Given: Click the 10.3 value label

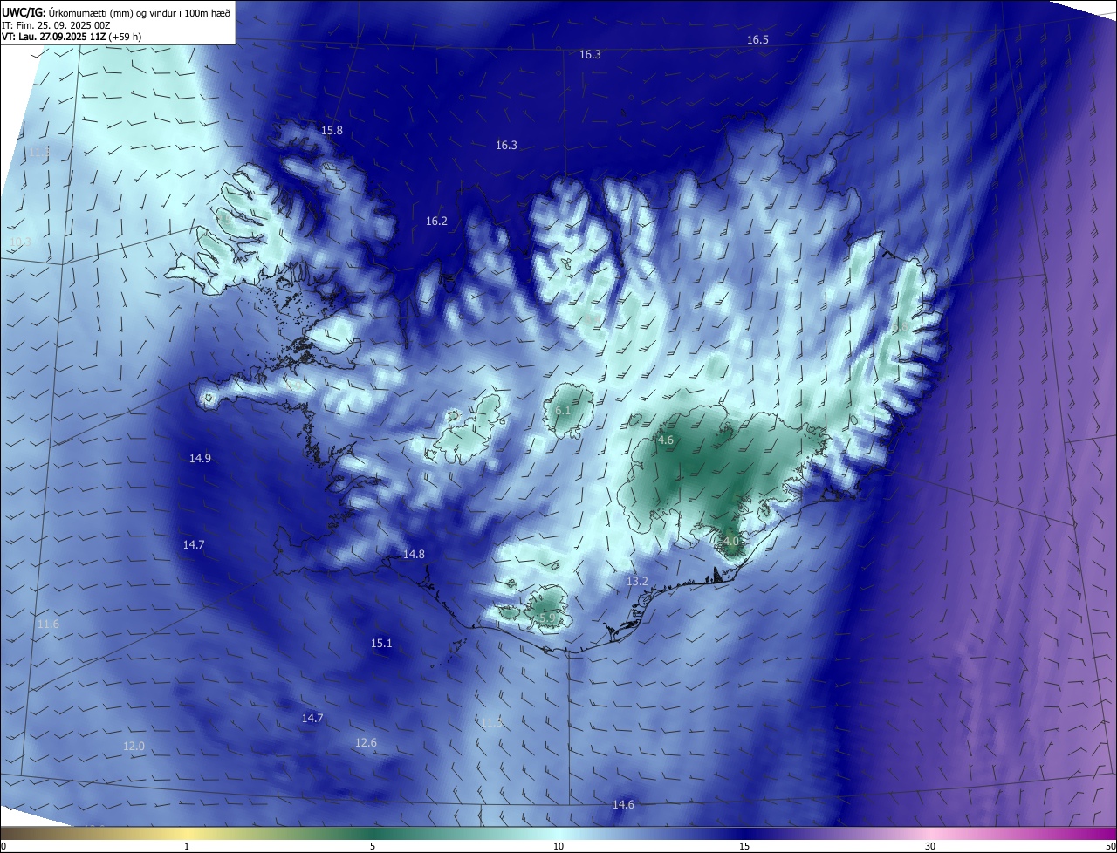Looking at the screenshot, I should click(20, 242).
